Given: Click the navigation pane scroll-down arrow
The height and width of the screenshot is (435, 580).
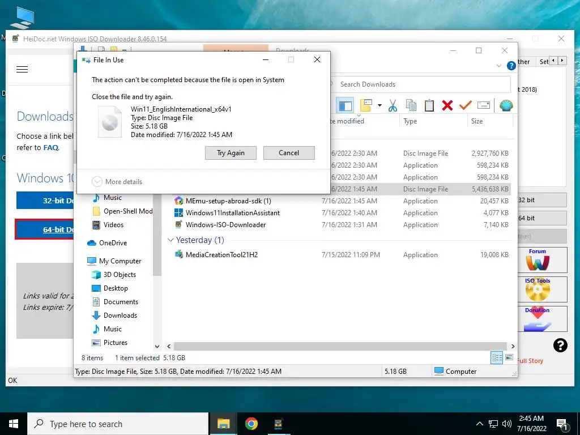Looking at the screenshot, I should coord(157,347).
